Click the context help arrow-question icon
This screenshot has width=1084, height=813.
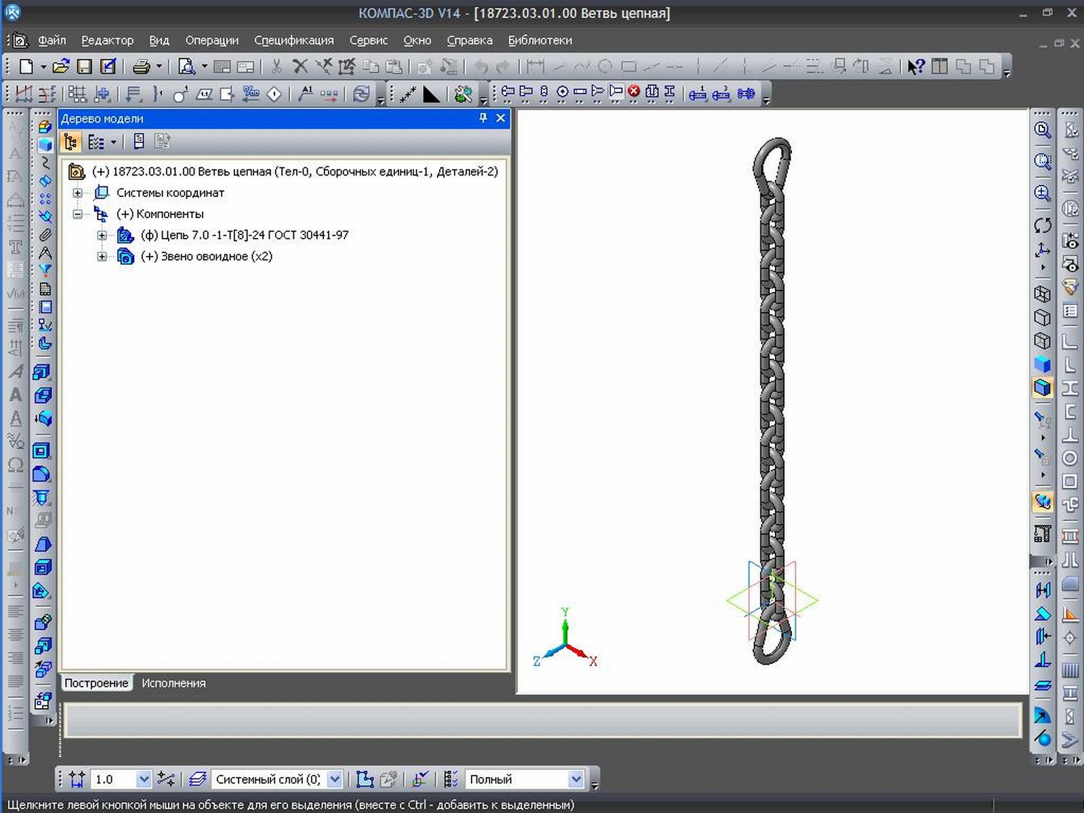coord(915,66)
